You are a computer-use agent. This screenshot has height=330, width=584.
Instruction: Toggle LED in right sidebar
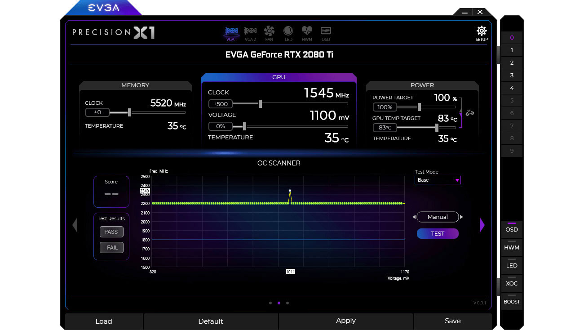(512, 265)
